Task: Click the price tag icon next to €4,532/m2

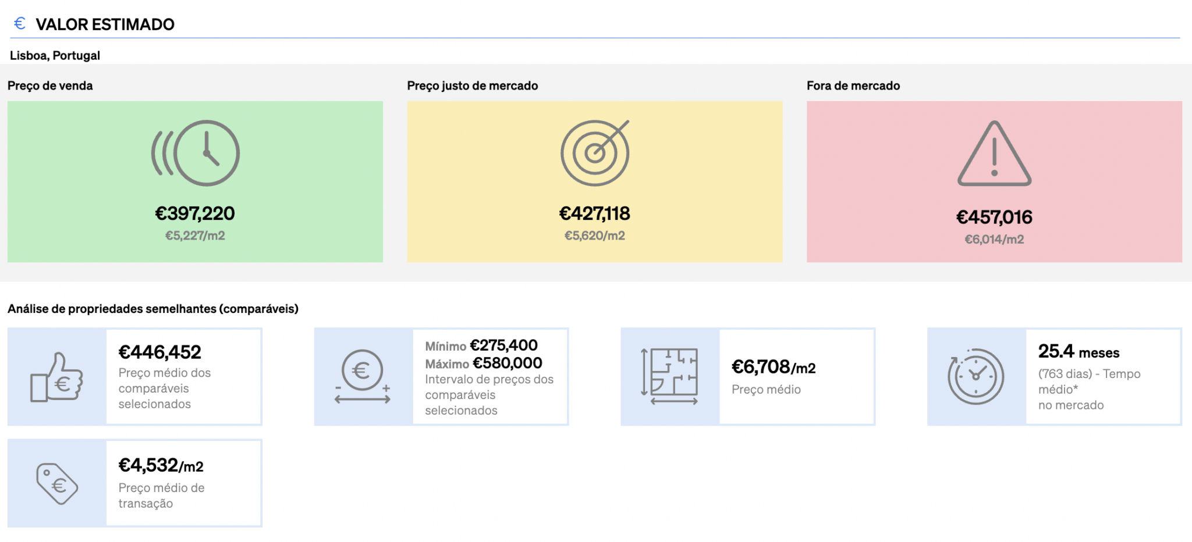Action: 56,483
